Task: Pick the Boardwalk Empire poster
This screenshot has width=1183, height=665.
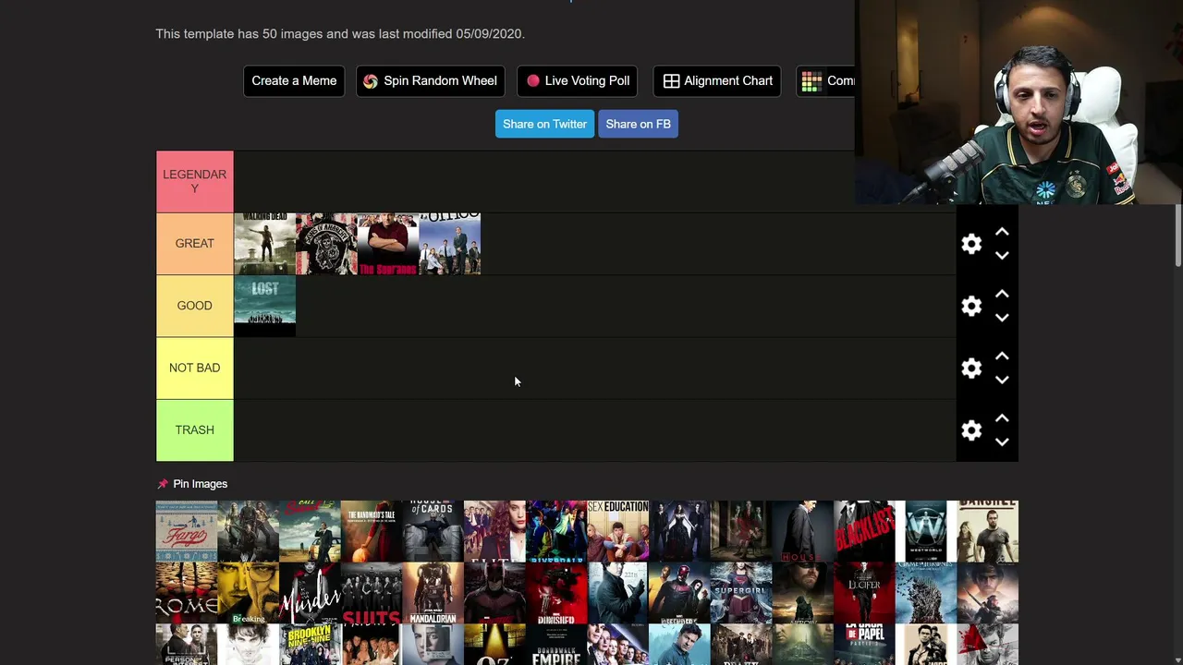Action: point(556,645)
